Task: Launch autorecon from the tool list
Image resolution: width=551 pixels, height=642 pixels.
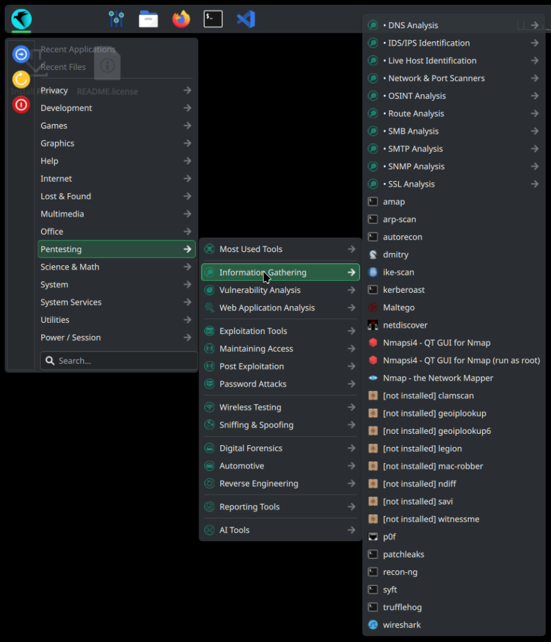Action: coord(454,237)
